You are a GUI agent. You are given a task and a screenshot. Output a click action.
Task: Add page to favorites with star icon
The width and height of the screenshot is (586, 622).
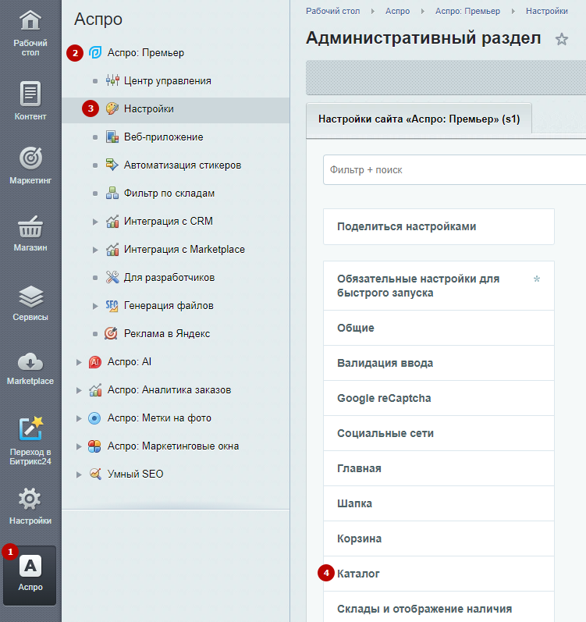561,39
